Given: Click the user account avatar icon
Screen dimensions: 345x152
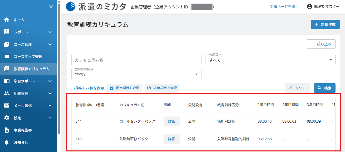Looking at the screenshot, I should pos(310,7).
